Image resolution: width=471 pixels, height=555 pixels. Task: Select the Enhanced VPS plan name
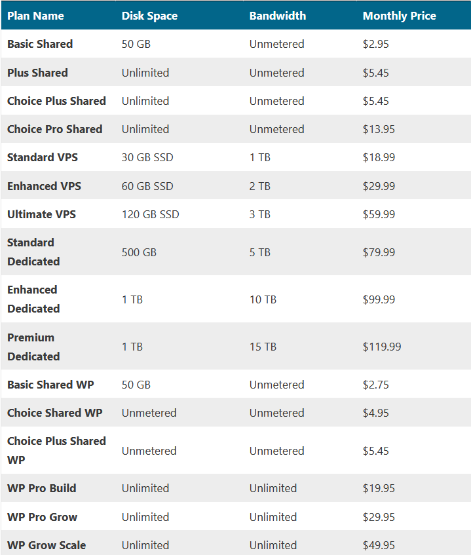[45, 186]
